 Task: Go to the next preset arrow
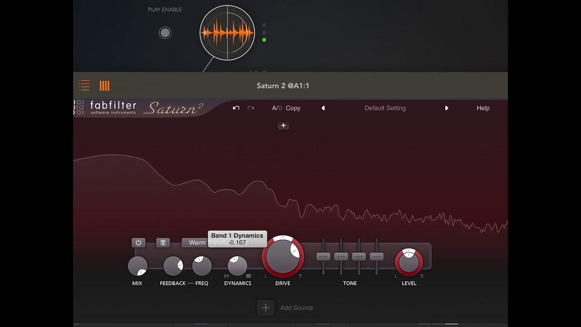pos(447,108)
